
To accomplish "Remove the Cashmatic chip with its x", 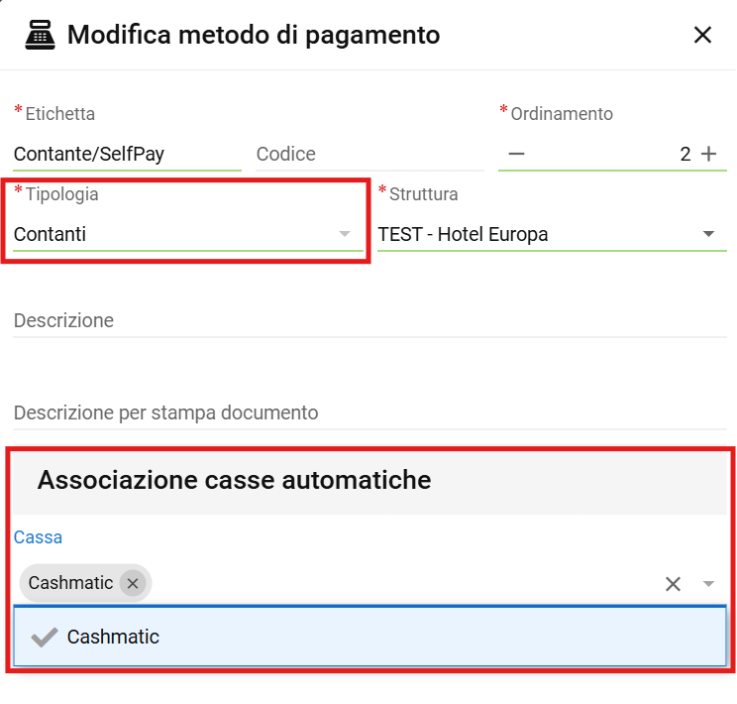I will (x=133, y=583).
